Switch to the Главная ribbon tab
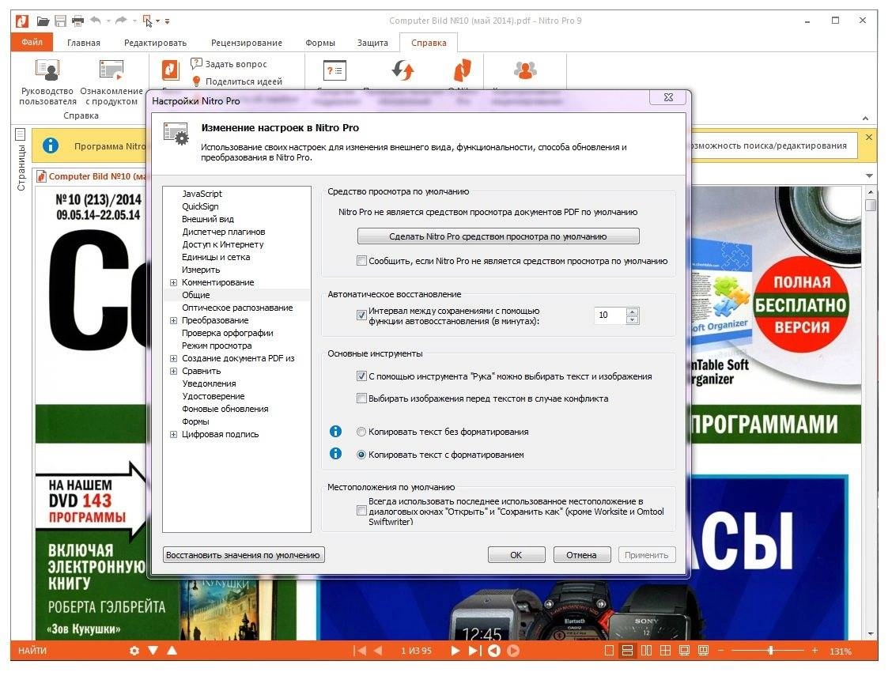The image size is (892, 676). point(84,43)
